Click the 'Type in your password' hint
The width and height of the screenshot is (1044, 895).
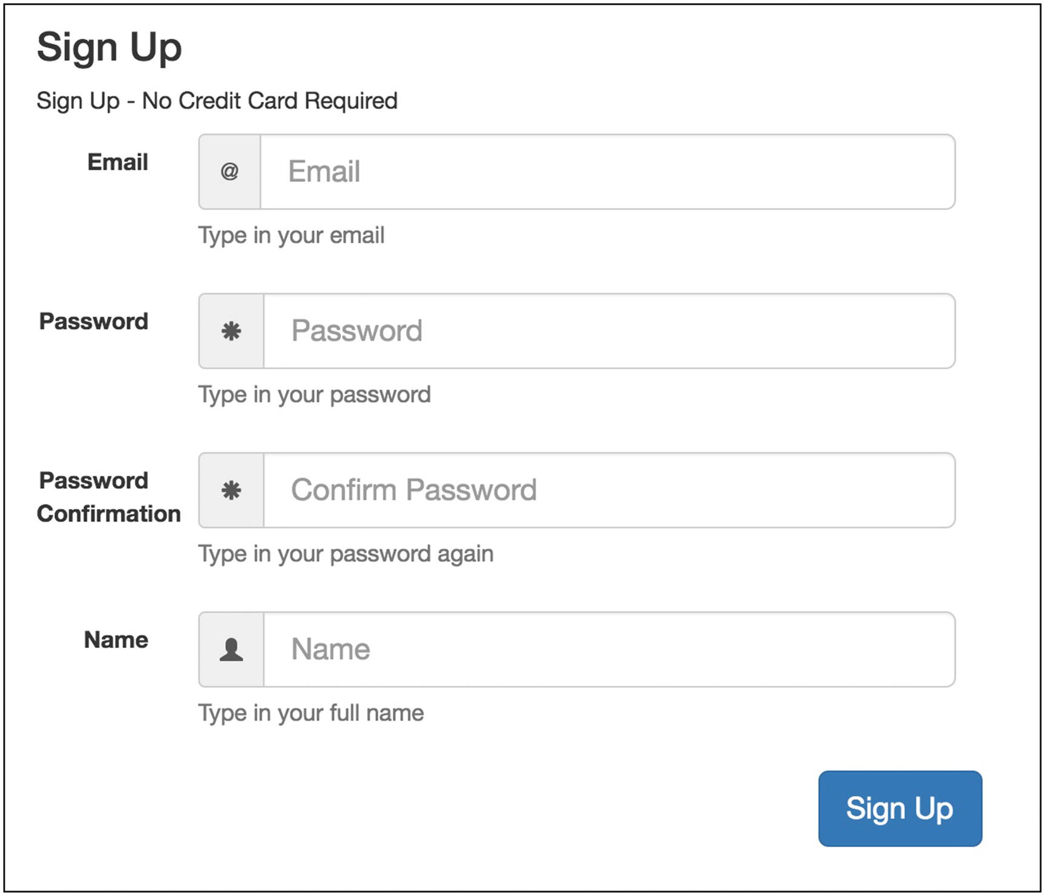pyautogui.click(x=314, y=395)
